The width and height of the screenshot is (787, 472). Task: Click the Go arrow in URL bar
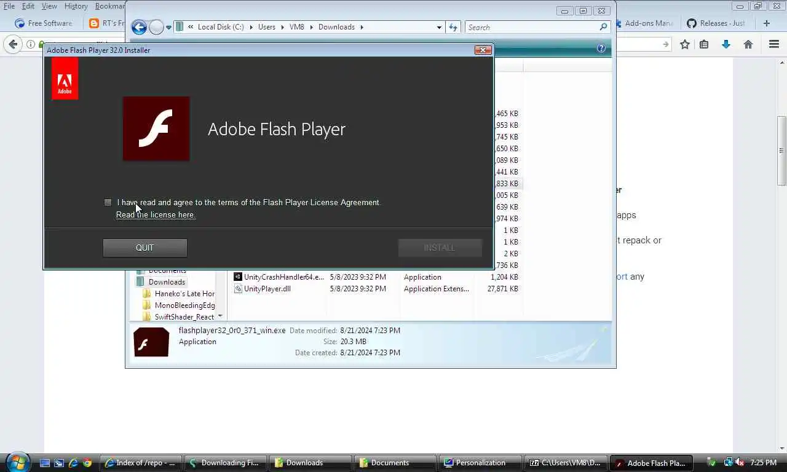coord(665,44)
